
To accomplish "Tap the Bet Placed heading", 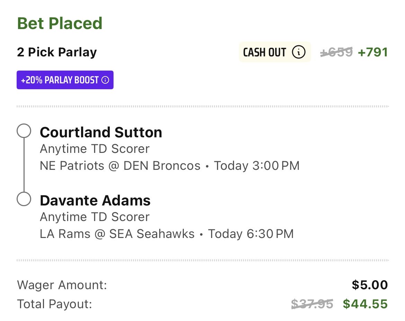I will [60, 23].
